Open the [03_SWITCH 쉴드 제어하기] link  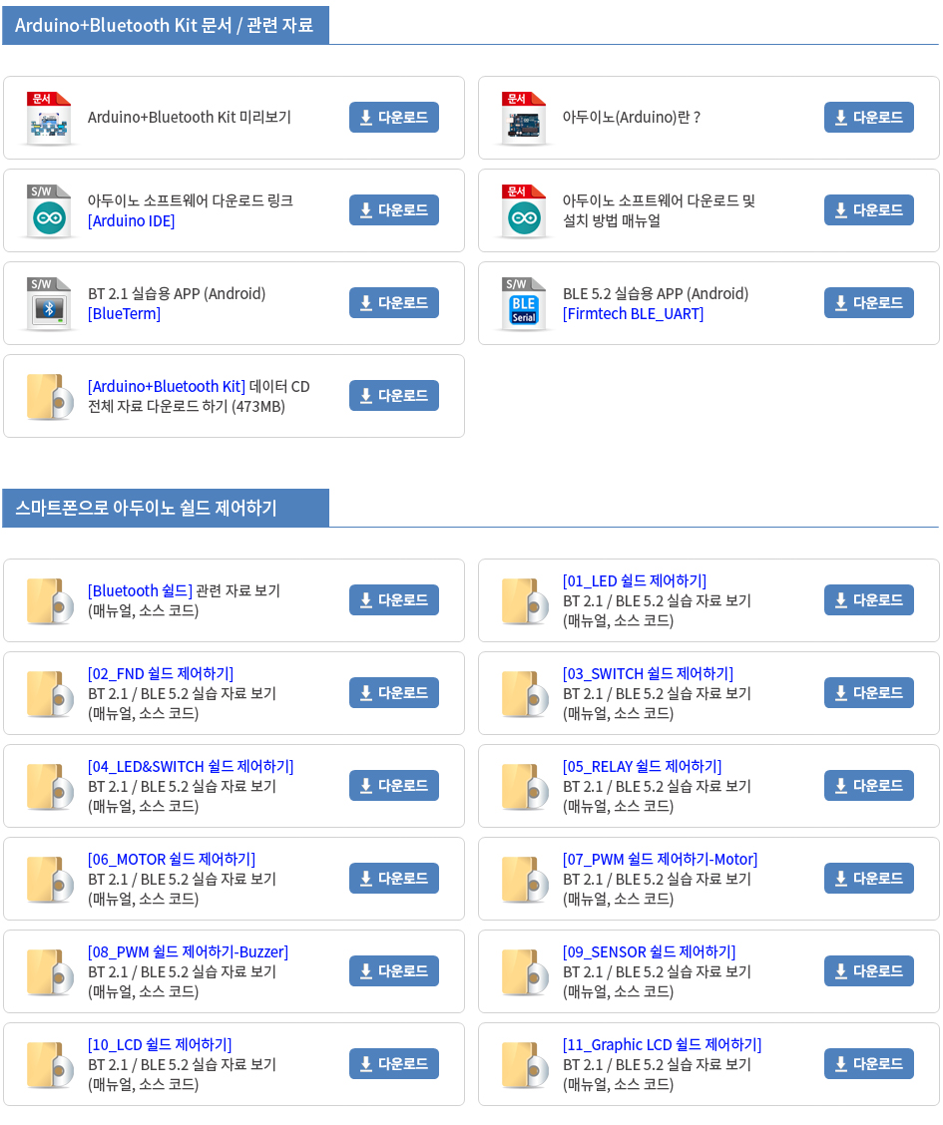(648, 674)
